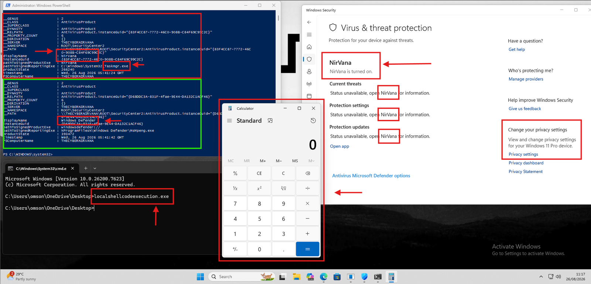Click the M+ memory add button
This screenshot has height=284, width=591.
263,161
